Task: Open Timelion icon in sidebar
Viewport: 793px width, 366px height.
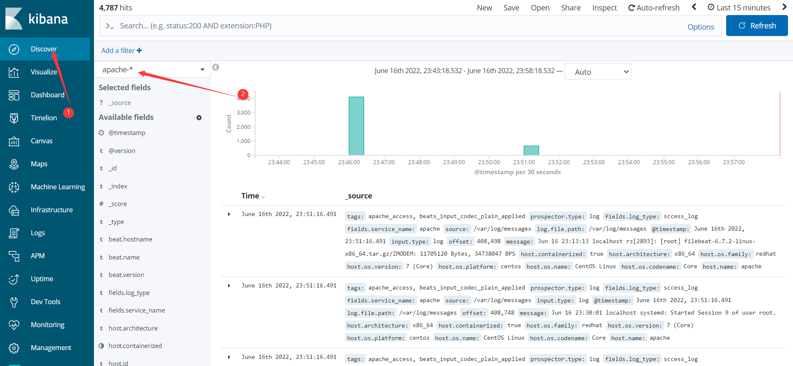Action: coord(14,118)
